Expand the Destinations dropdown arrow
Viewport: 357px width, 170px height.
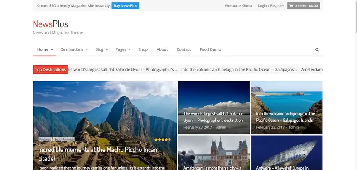click(x=87, y=49)
